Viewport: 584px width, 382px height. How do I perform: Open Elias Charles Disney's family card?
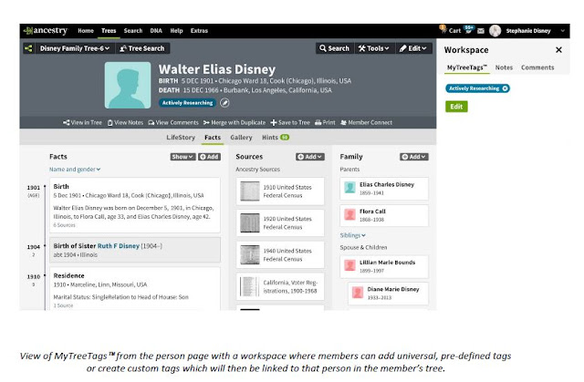click(384, 189)
